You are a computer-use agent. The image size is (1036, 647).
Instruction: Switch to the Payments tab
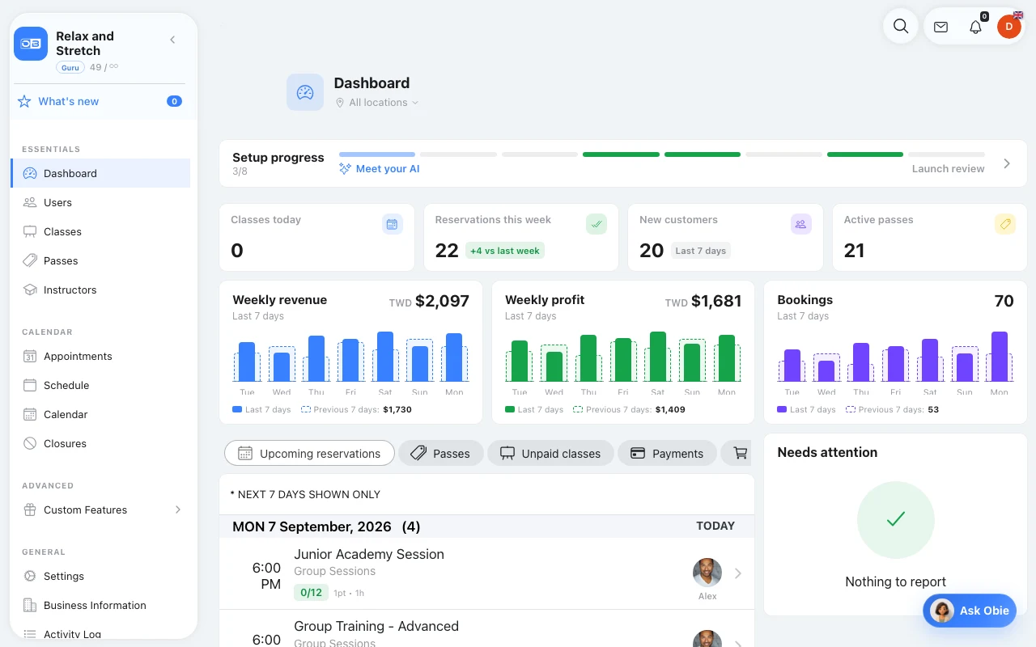pos(667,454)
